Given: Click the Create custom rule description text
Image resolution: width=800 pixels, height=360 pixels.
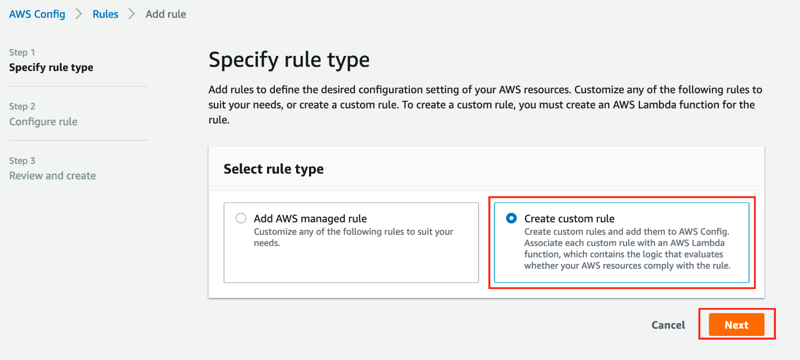Looking at the screenshot, I should (x=628, y=249).
